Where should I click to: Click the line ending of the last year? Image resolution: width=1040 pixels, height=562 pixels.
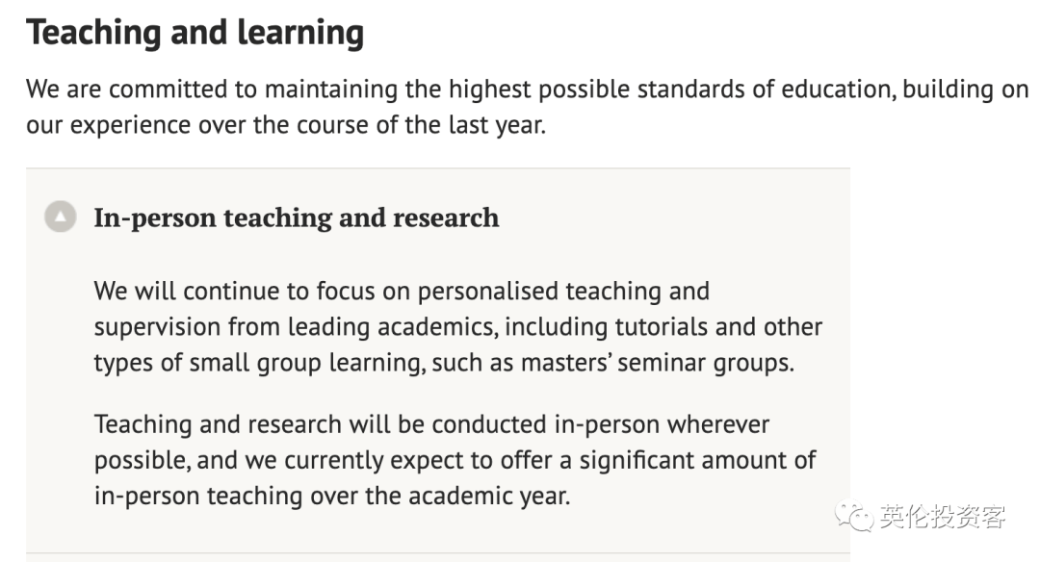[x=286, y=125]
